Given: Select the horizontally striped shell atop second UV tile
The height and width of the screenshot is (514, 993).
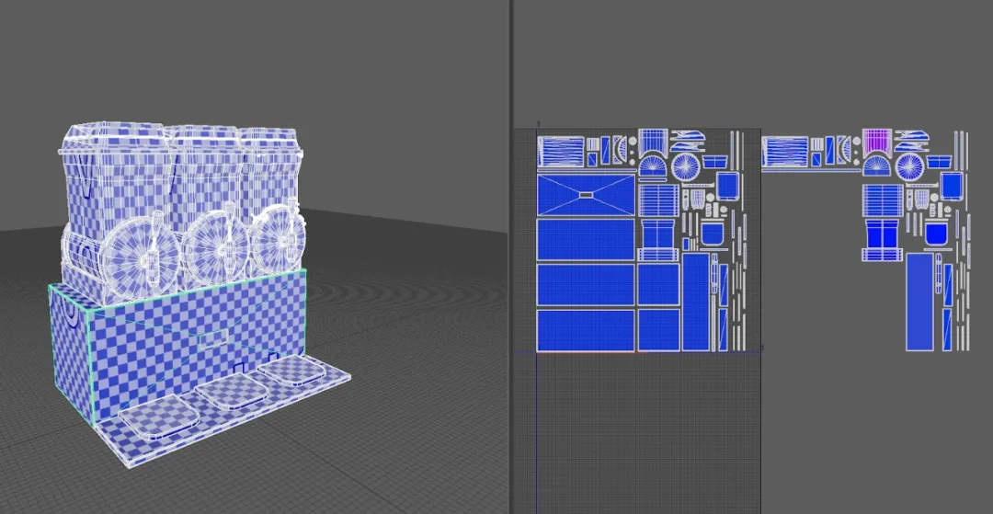Looking at the screenshot, I should (785, 152).
